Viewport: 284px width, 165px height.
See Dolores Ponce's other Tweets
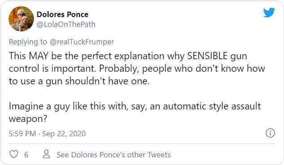point(114,155)
